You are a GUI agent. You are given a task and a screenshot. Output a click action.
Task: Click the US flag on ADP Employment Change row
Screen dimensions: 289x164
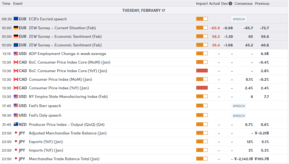click(16, 54)
